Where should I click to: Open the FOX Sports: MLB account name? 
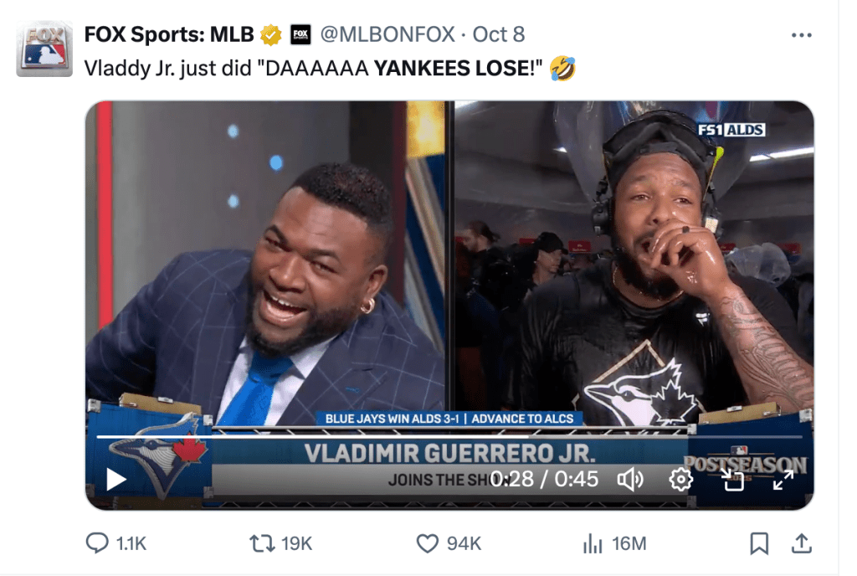pos(169,34)
